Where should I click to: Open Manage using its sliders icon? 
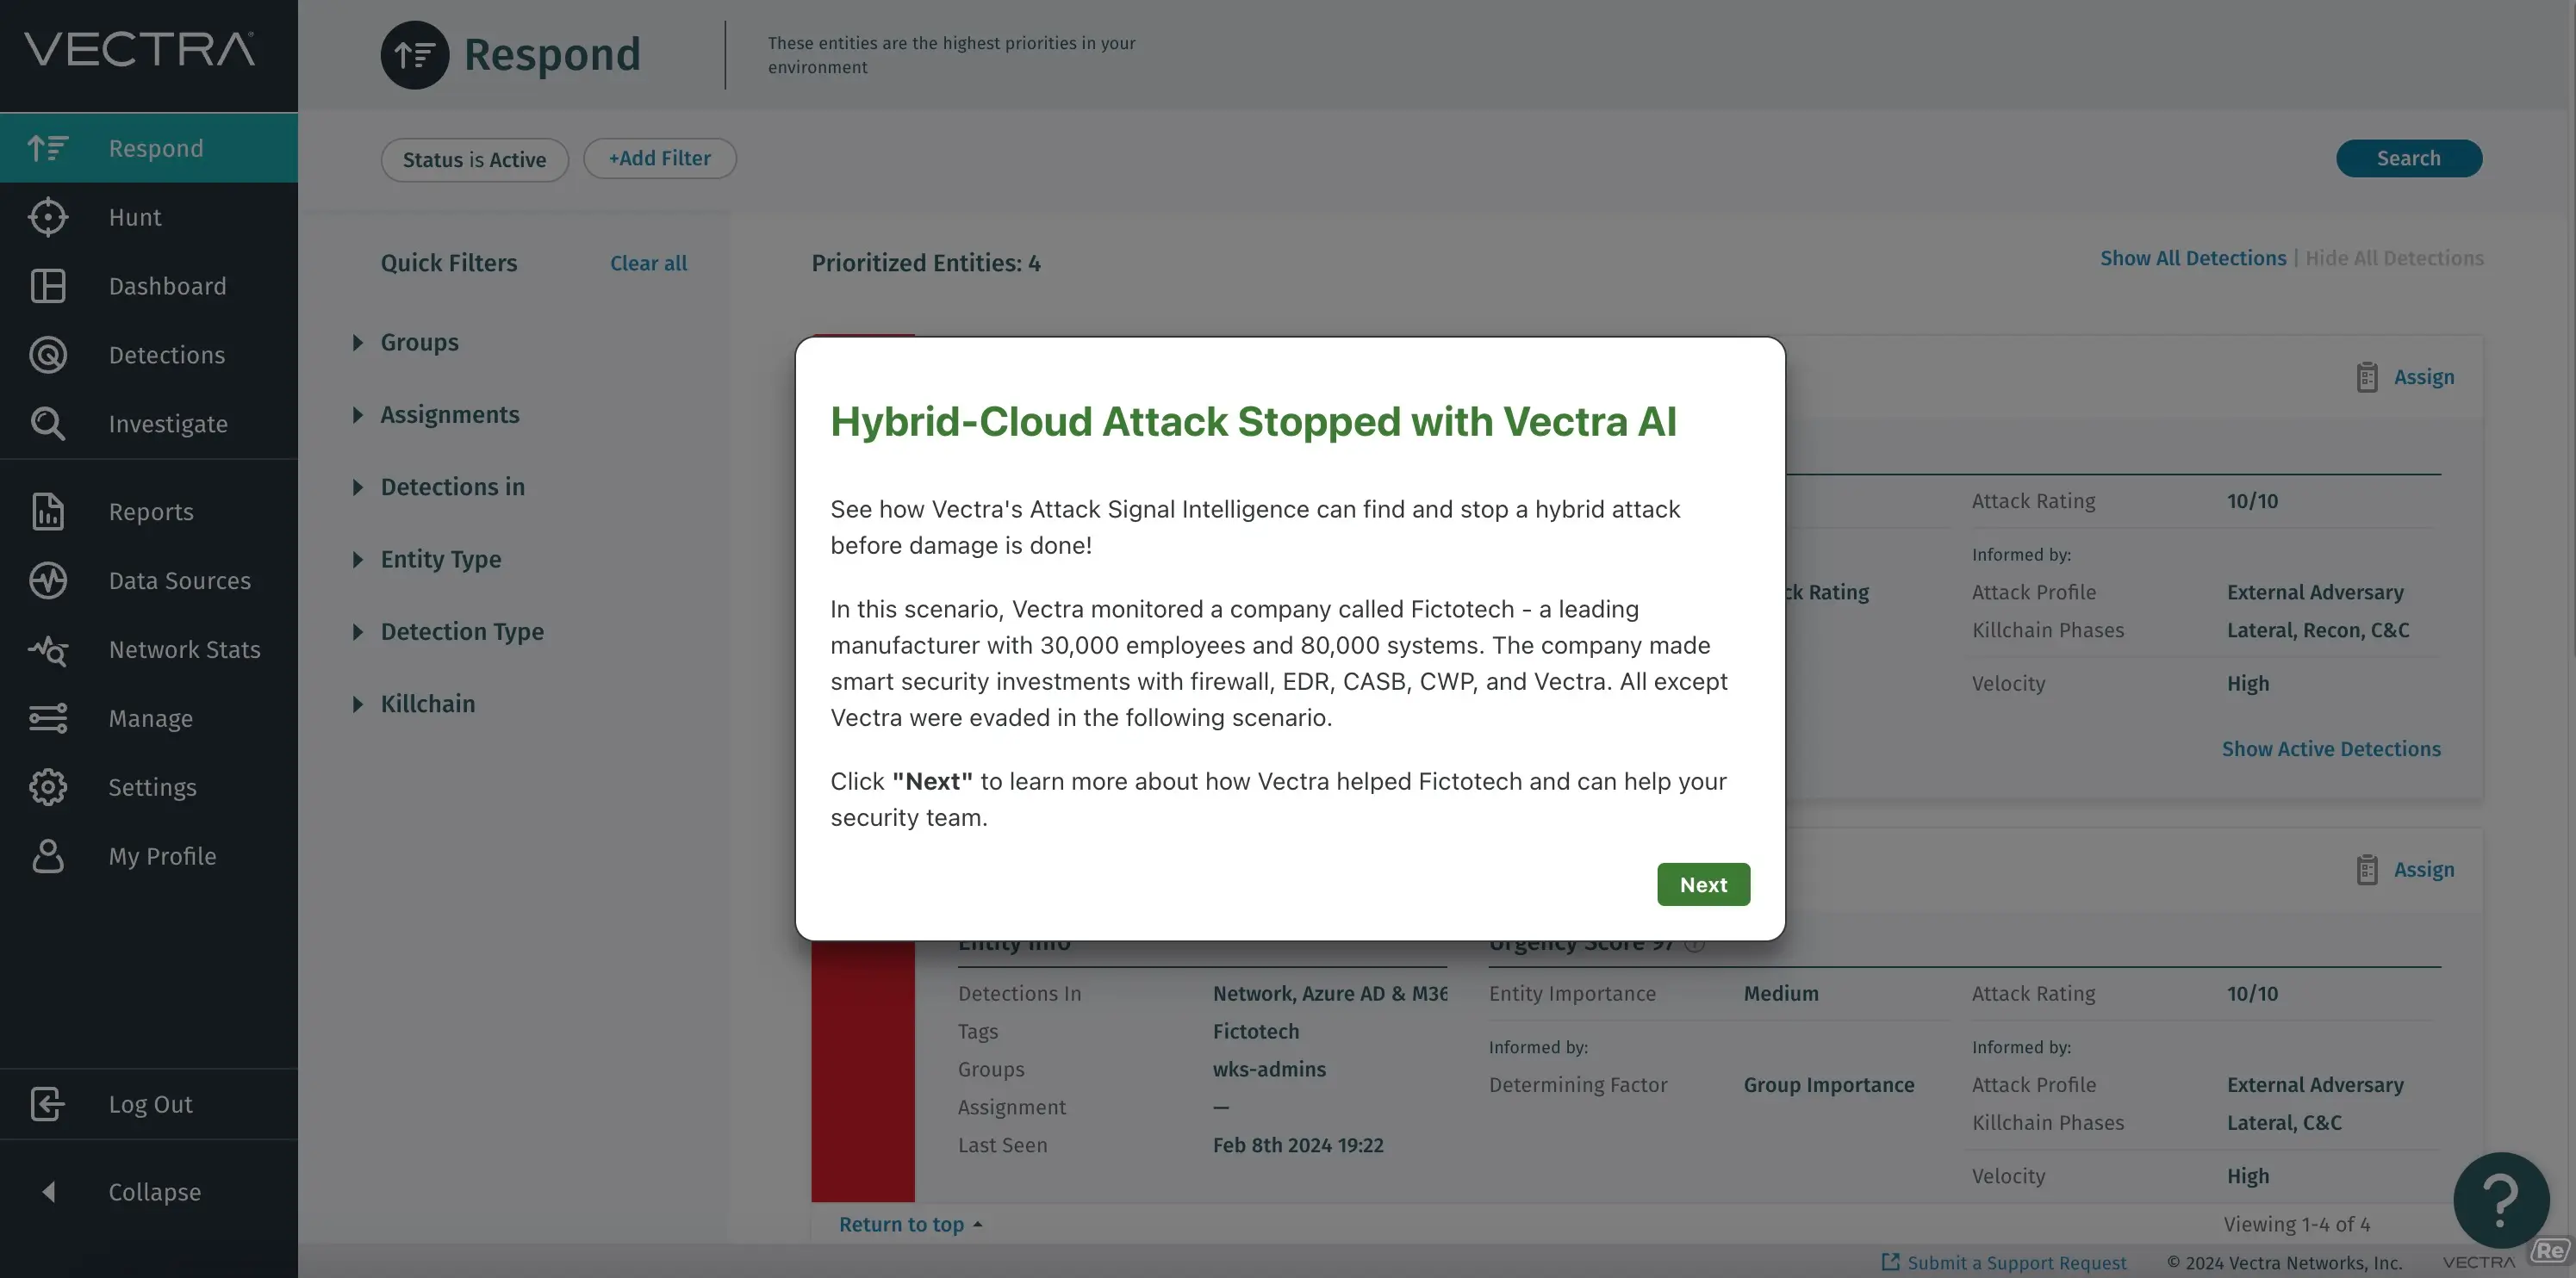coord(47,717)
